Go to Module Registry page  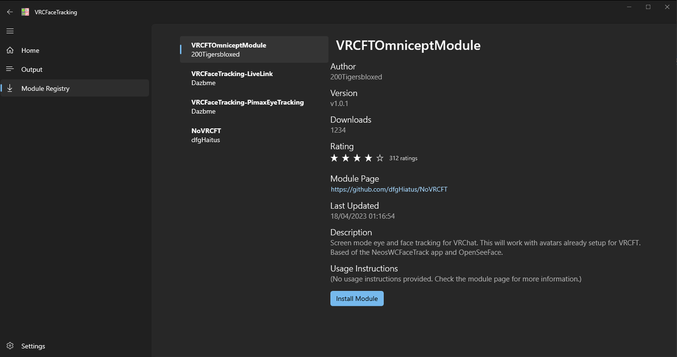click(x=74, y=88)
